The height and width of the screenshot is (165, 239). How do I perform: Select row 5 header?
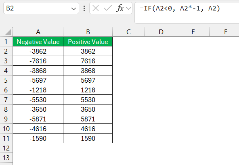[x=6, y=80]
